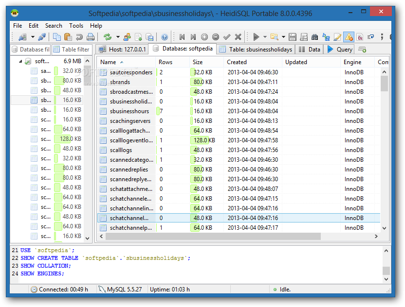Viewport: 405px width, 307px height.
Task: Click the Post changes checkmark icon
Action: click(227, 37)
